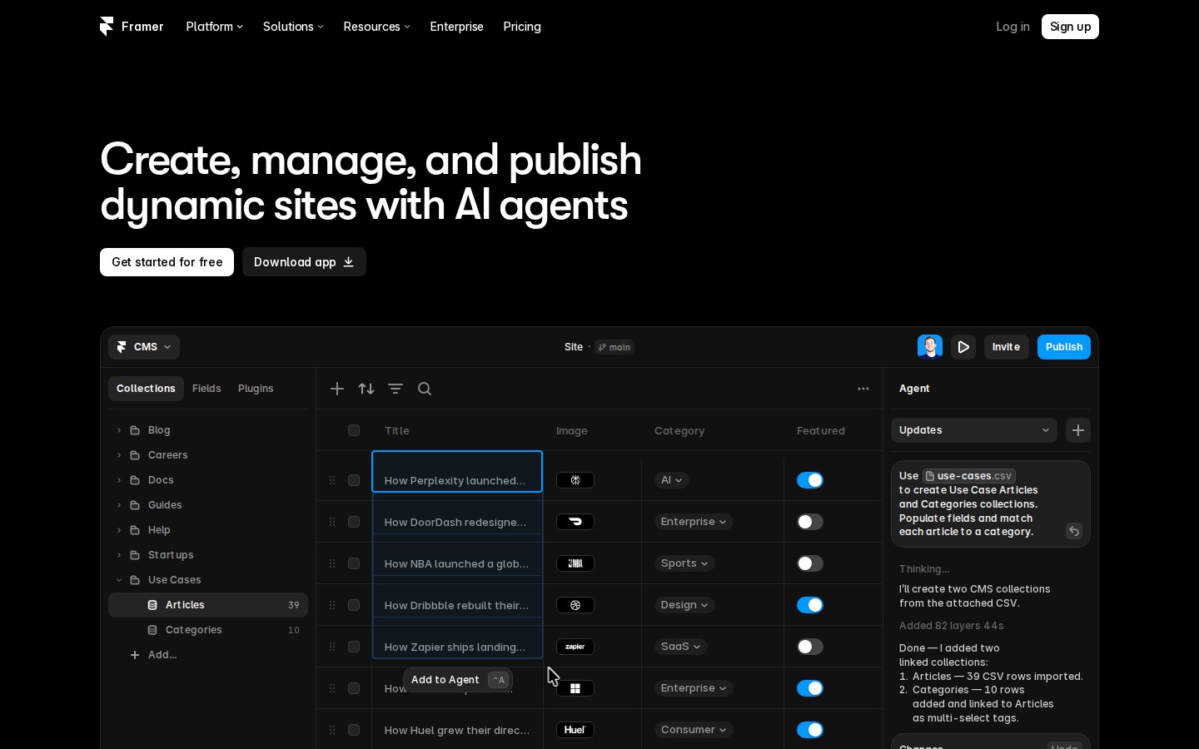Viewport: 1199px width, 749px height.
Task: Open the SaaS category dropdown
Action: pyautogui.click(x=680, y=647)
